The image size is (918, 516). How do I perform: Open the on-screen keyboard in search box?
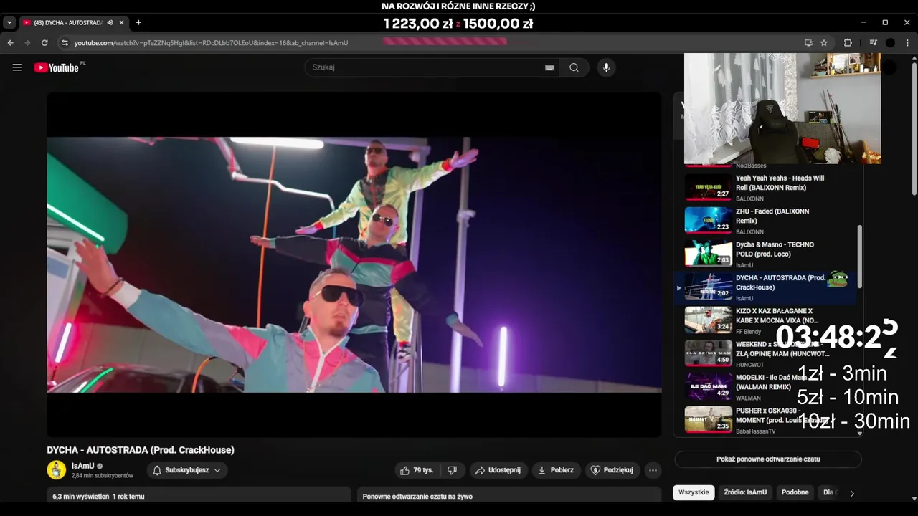[x=549, y=67]
